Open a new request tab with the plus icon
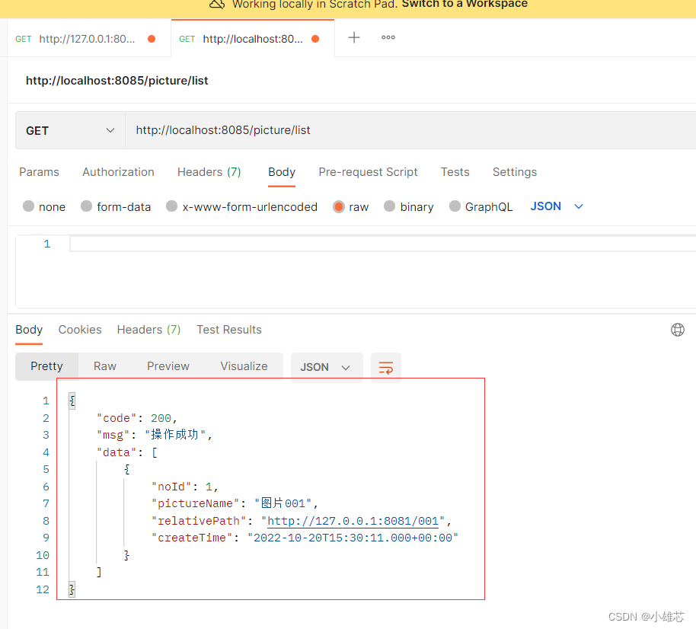696x629 pixels. tap(353, 37)
